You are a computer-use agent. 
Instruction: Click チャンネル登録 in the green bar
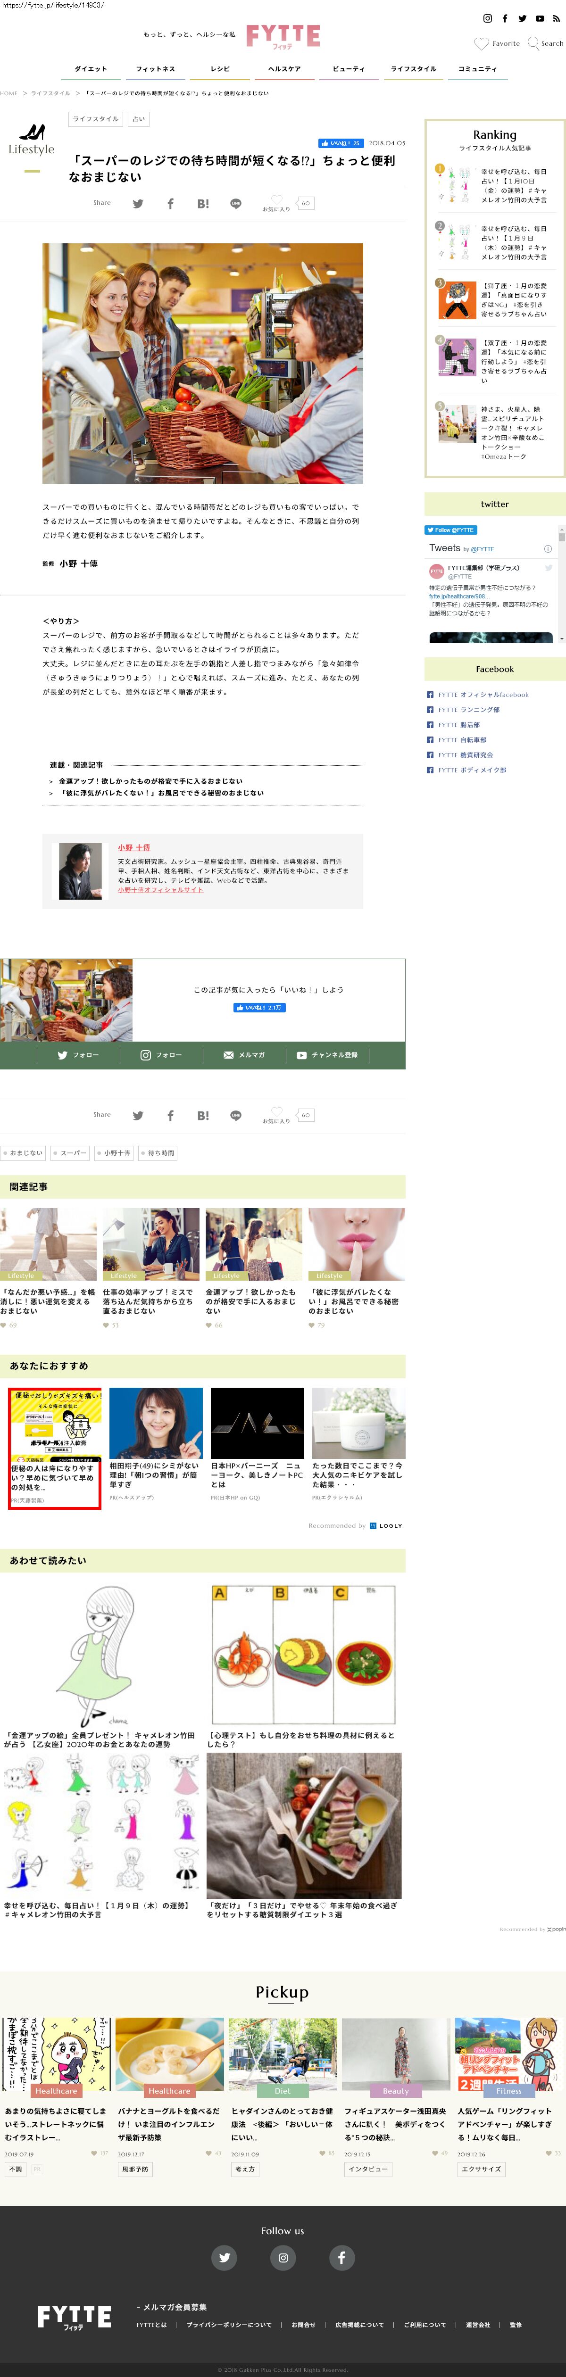328,1055
